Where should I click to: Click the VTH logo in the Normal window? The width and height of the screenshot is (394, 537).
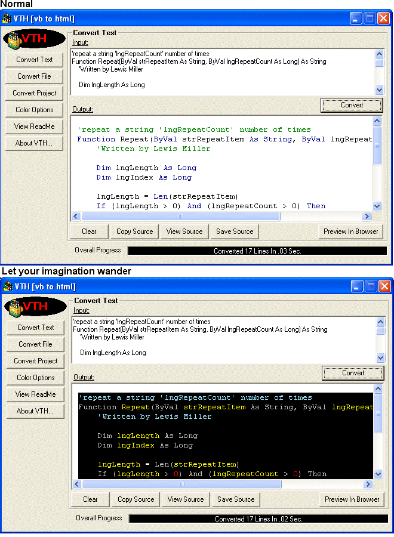34,39
